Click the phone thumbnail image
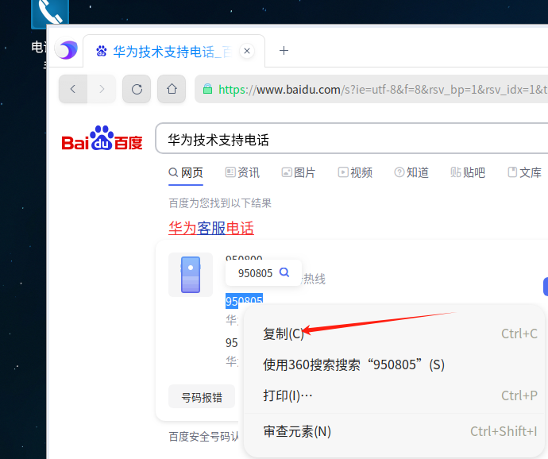Image resolution: width=548 pixels, height=459 pixels. (x=191, y=275)
